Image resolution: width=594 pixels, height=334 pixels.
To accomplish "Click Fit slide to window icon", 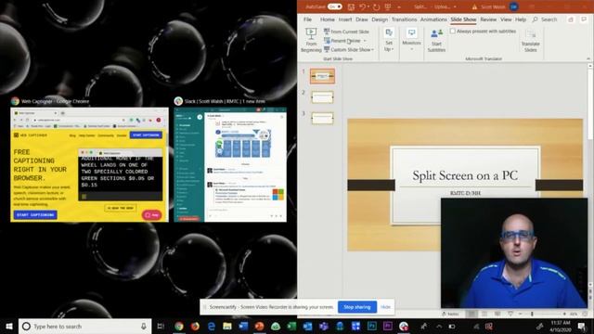I will pyautogui.click(x=586, y=314).
